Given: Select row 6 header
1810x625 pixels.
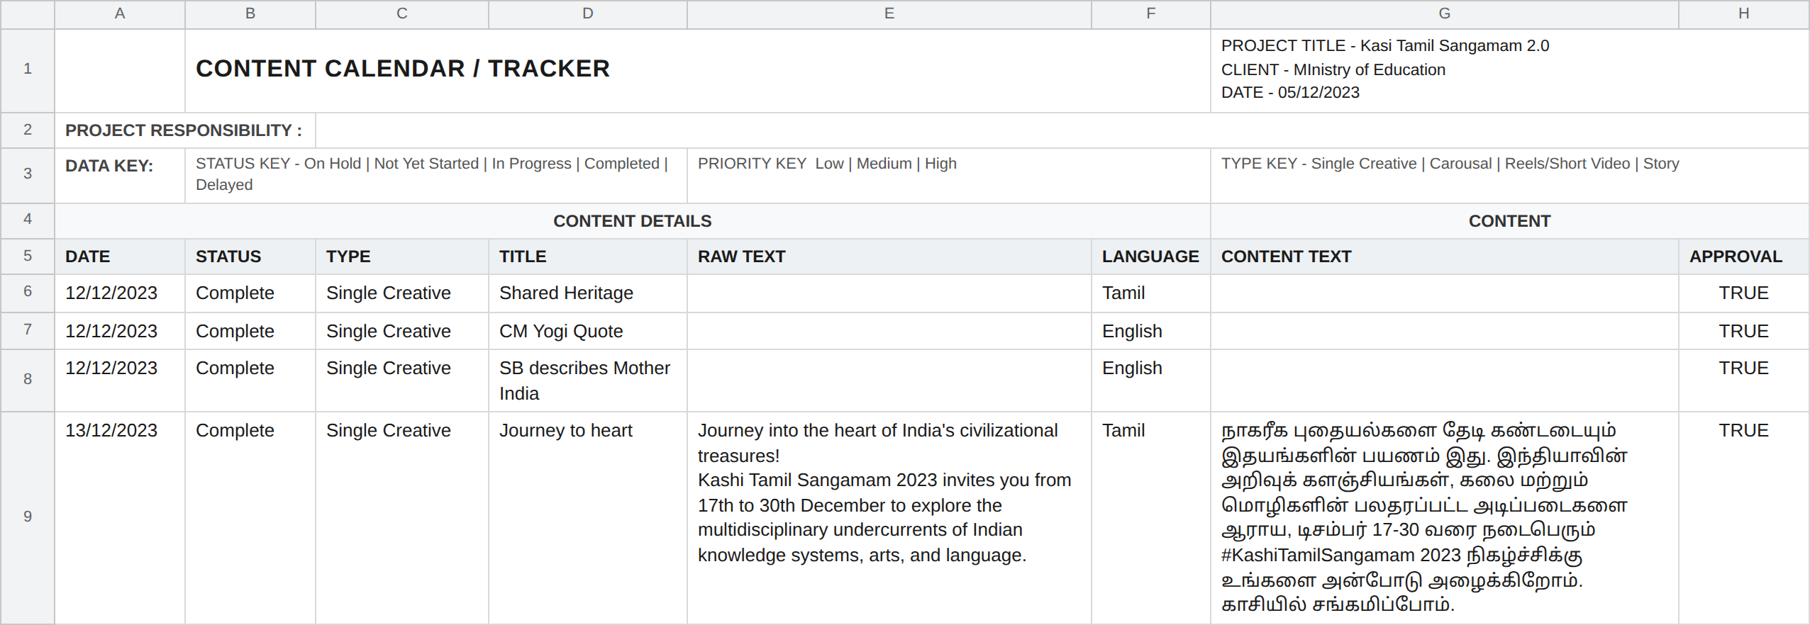Looking at the screenshot, I should [28, 293].
